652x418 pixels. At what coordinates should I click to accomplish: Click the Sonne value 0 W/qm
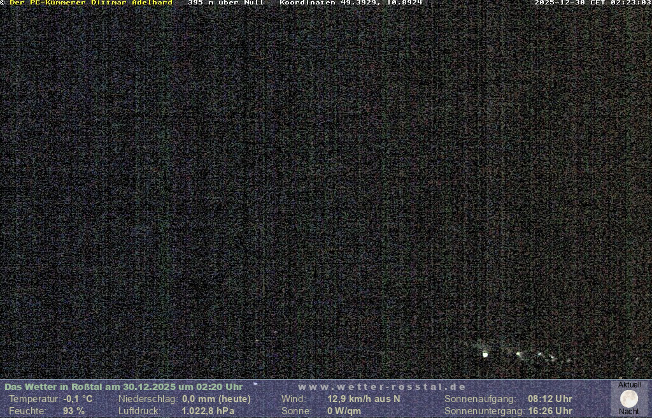click(344, 411)
